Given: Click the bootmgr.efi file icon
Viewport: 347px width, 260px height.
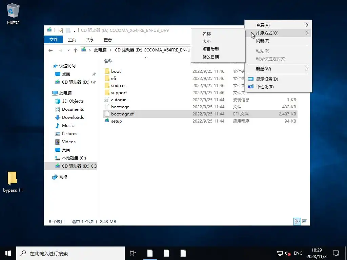Looking at the screenshot, I should (107, 114).
